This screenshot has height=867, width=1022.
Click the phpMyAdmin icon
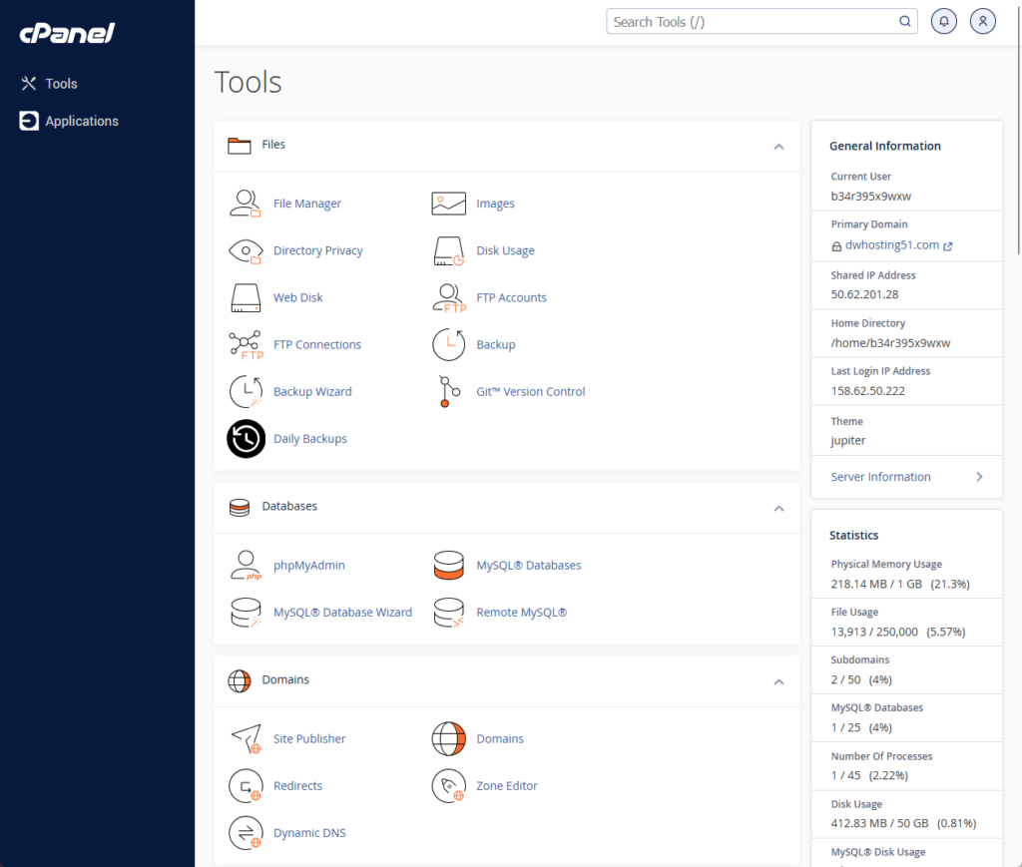point(246,566)
